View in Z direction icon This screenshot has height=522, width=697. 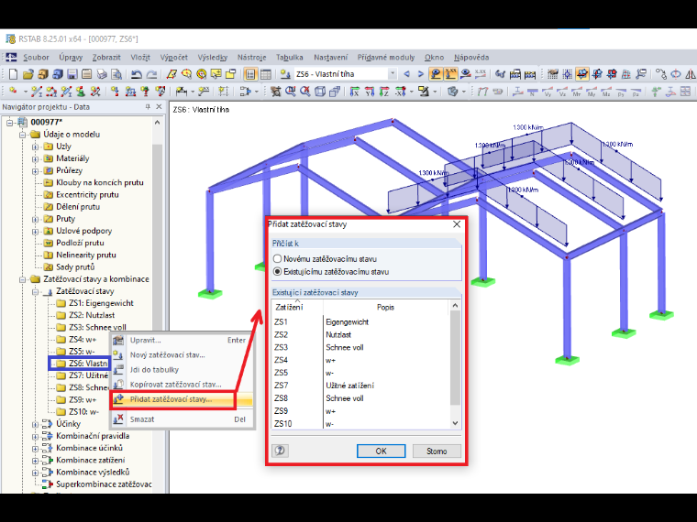(384, 92)
